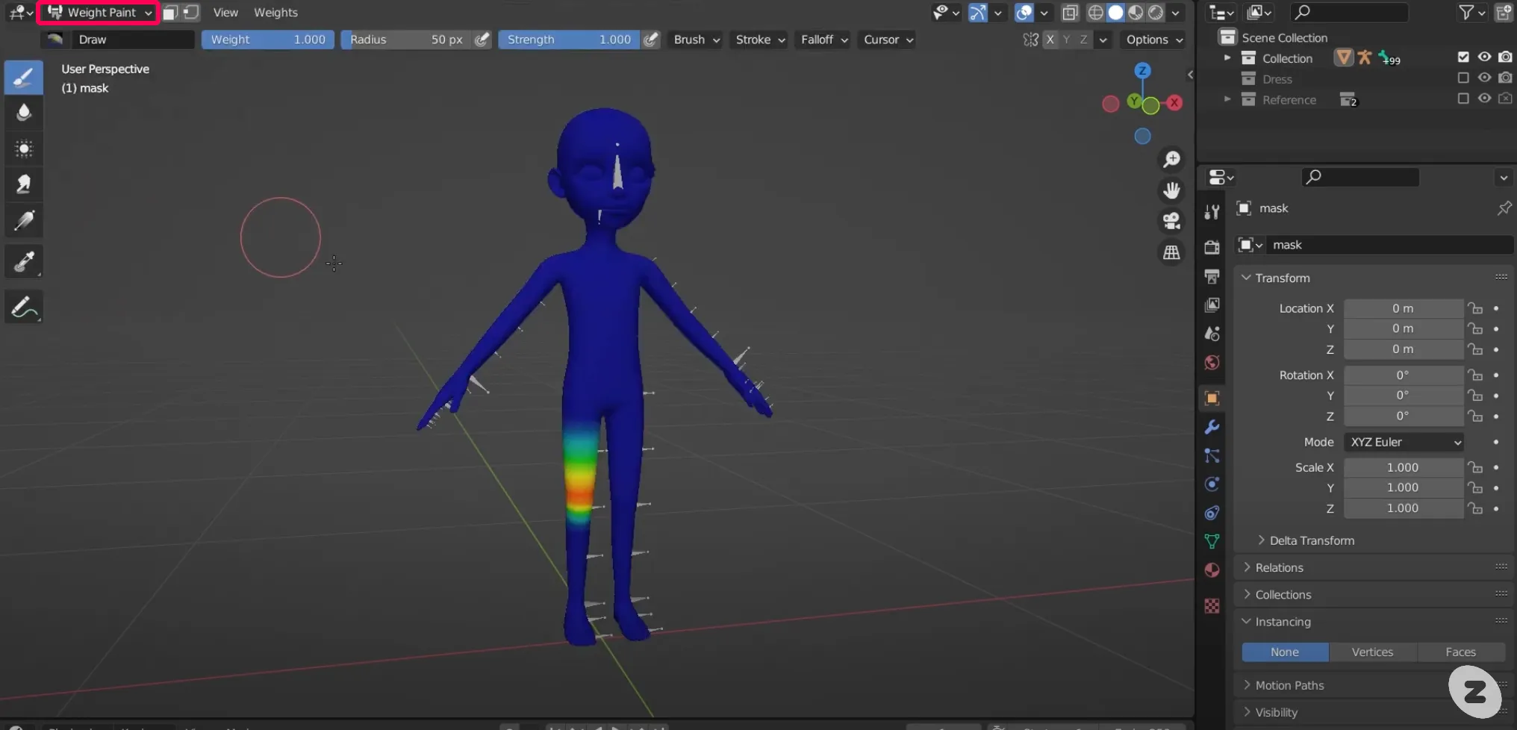Open the Object Constraints tab

[x=1212, y=513]
